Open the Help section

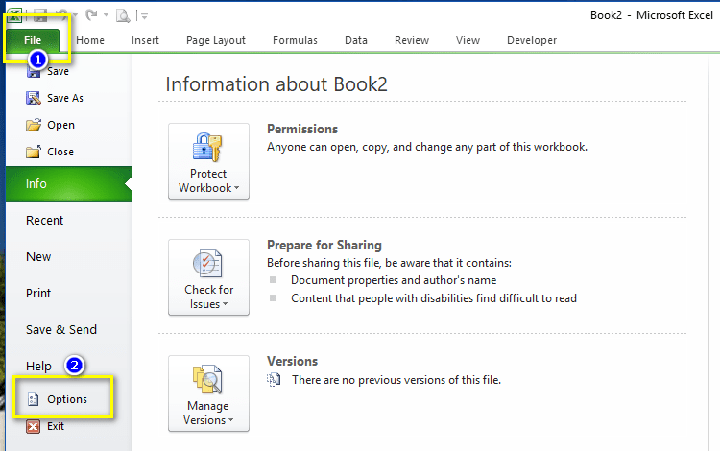[38, 367]
